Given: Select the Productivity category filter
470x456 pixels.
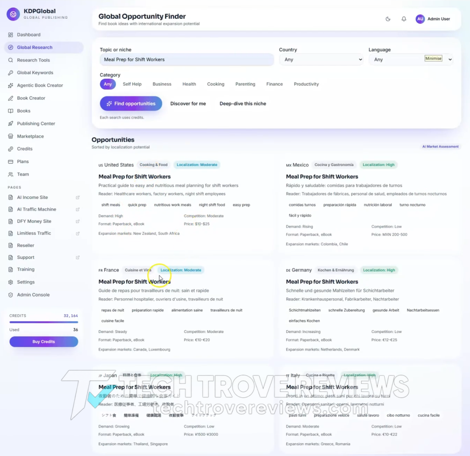Looking at the screenshot, I should coord(306,84).
